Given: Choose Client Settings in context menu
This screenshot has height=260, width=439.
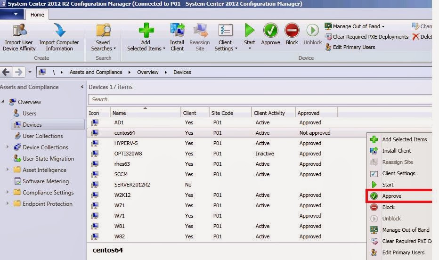Looking at the screenshot, I should [400, 173].
